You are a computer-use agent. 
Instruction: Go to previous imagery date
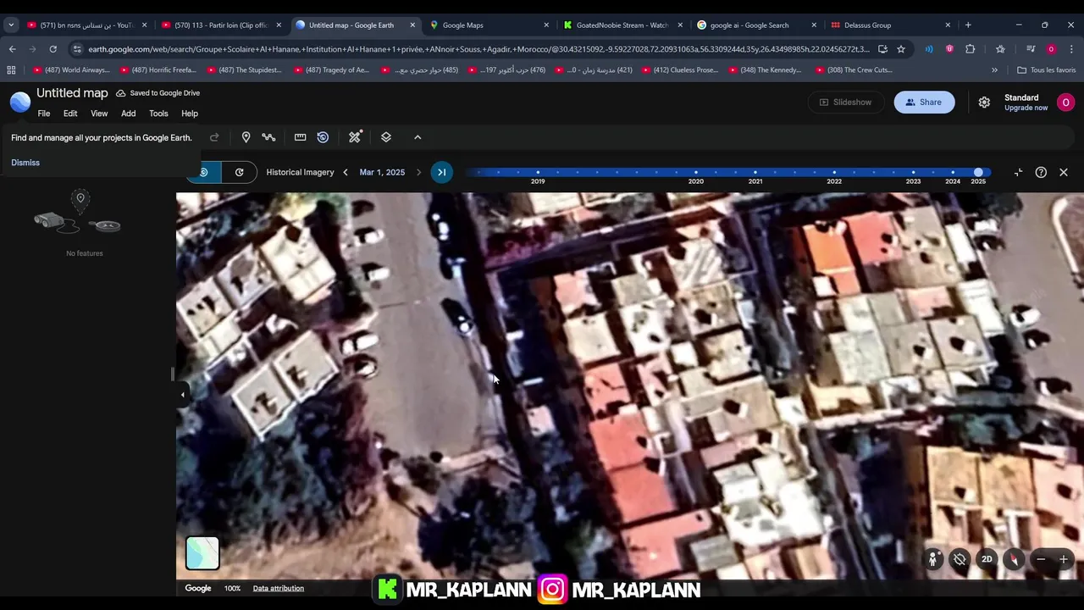[345, 172]
